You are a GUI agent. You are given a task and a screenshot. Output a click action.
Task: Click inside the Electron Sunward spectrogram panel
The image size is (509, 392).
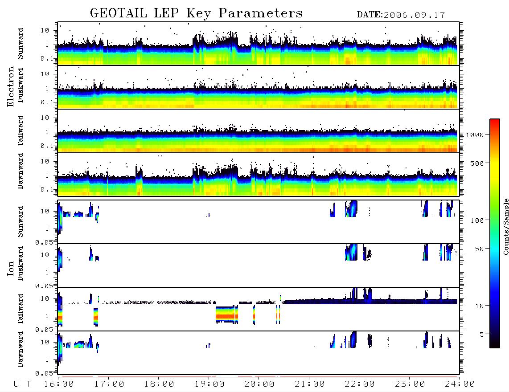coord(259,44)
